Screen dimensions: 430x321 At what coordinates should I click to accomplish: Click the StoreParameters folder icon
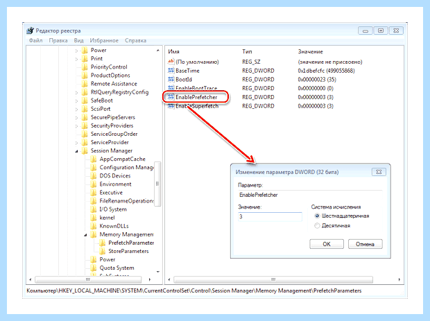[x=102, y=251]
